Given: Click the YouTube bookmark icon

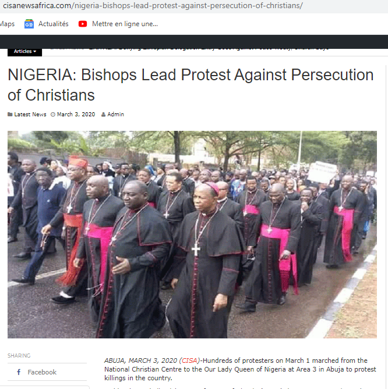Looking at the screenshot, I should click(x=83, y=24).
